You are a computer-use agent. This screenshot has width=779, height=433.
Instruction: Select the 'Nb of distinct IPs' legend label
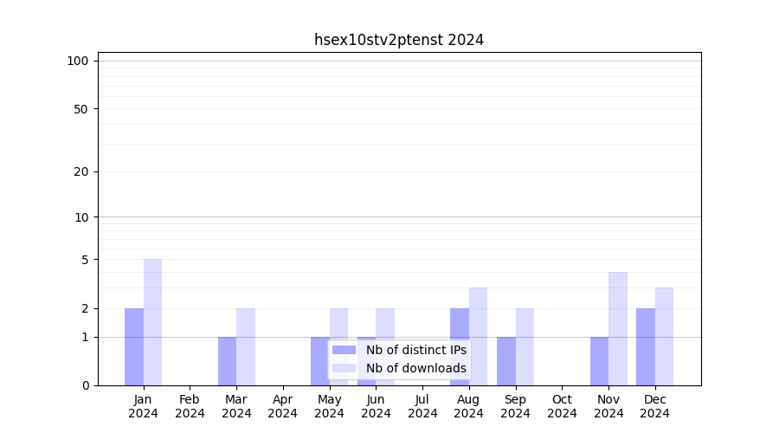(x=415, y=350)
